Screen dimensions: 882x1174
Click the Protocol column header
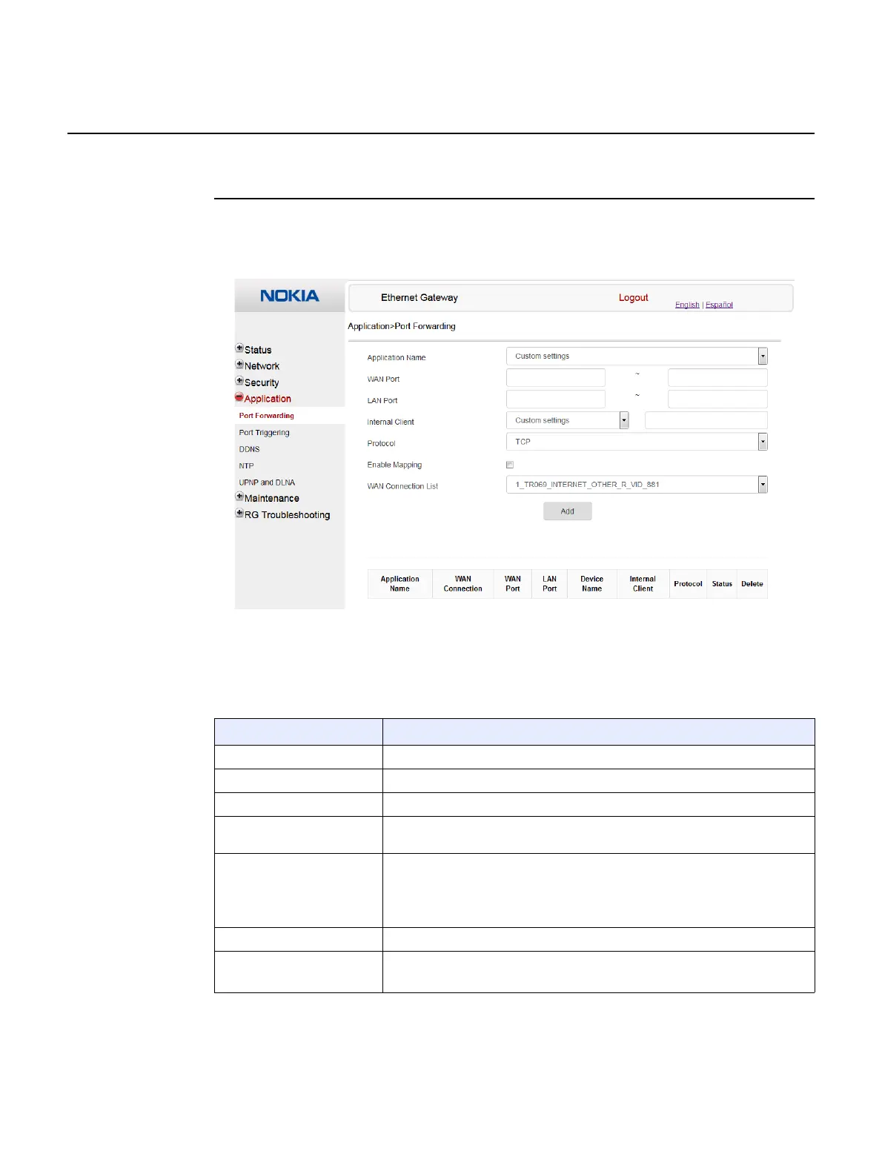[688, 584]
